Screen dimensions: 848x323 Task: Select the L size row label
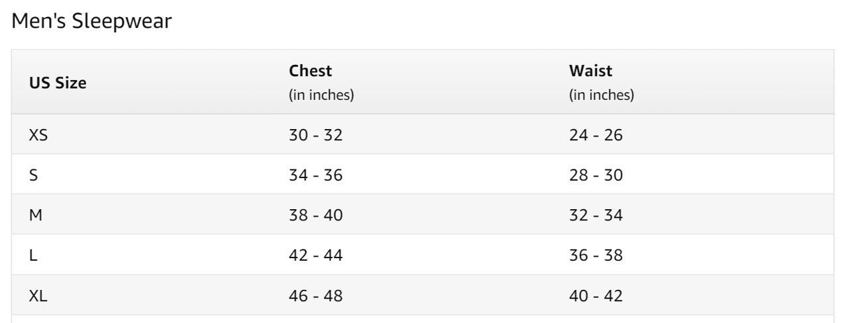coord(33,255)
